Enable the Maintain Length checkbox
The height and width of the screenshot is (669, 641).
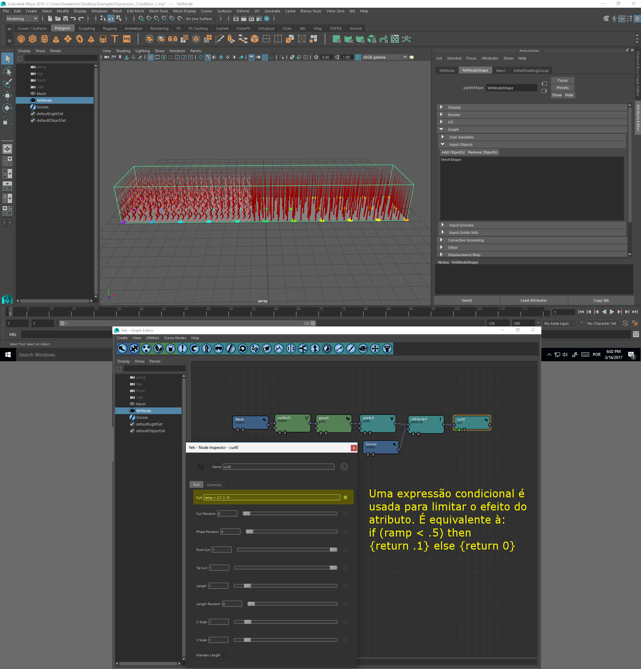[x=224, y=655]
